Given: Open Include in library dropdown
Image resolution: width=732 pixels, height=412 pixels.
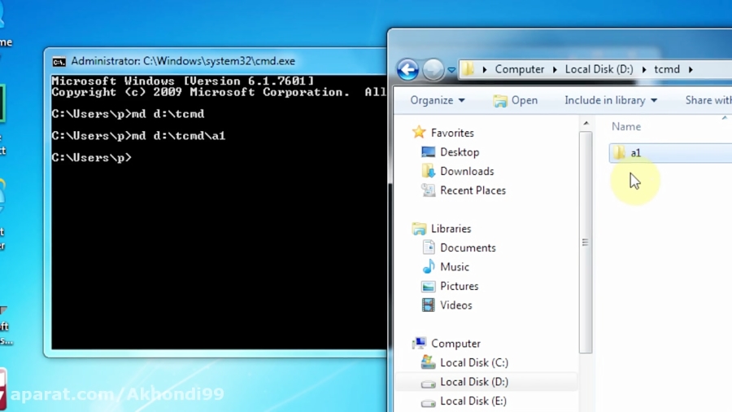Looking at the screenshot, I should 611,100.
